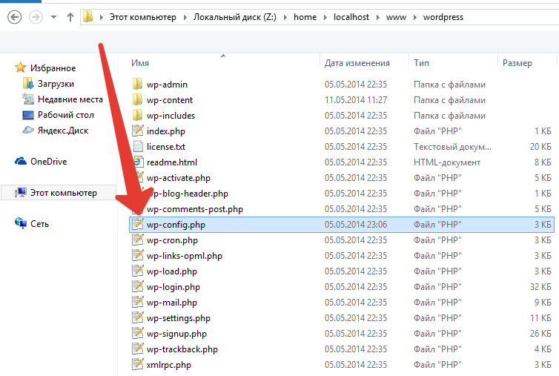
Task: Select the wp-comments-post.php file name
Action: pyautogui.click(x=195, y=209)
